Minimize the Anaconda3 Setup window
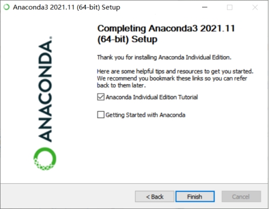Viewport: 269px width, 209px height. [205, 7]
